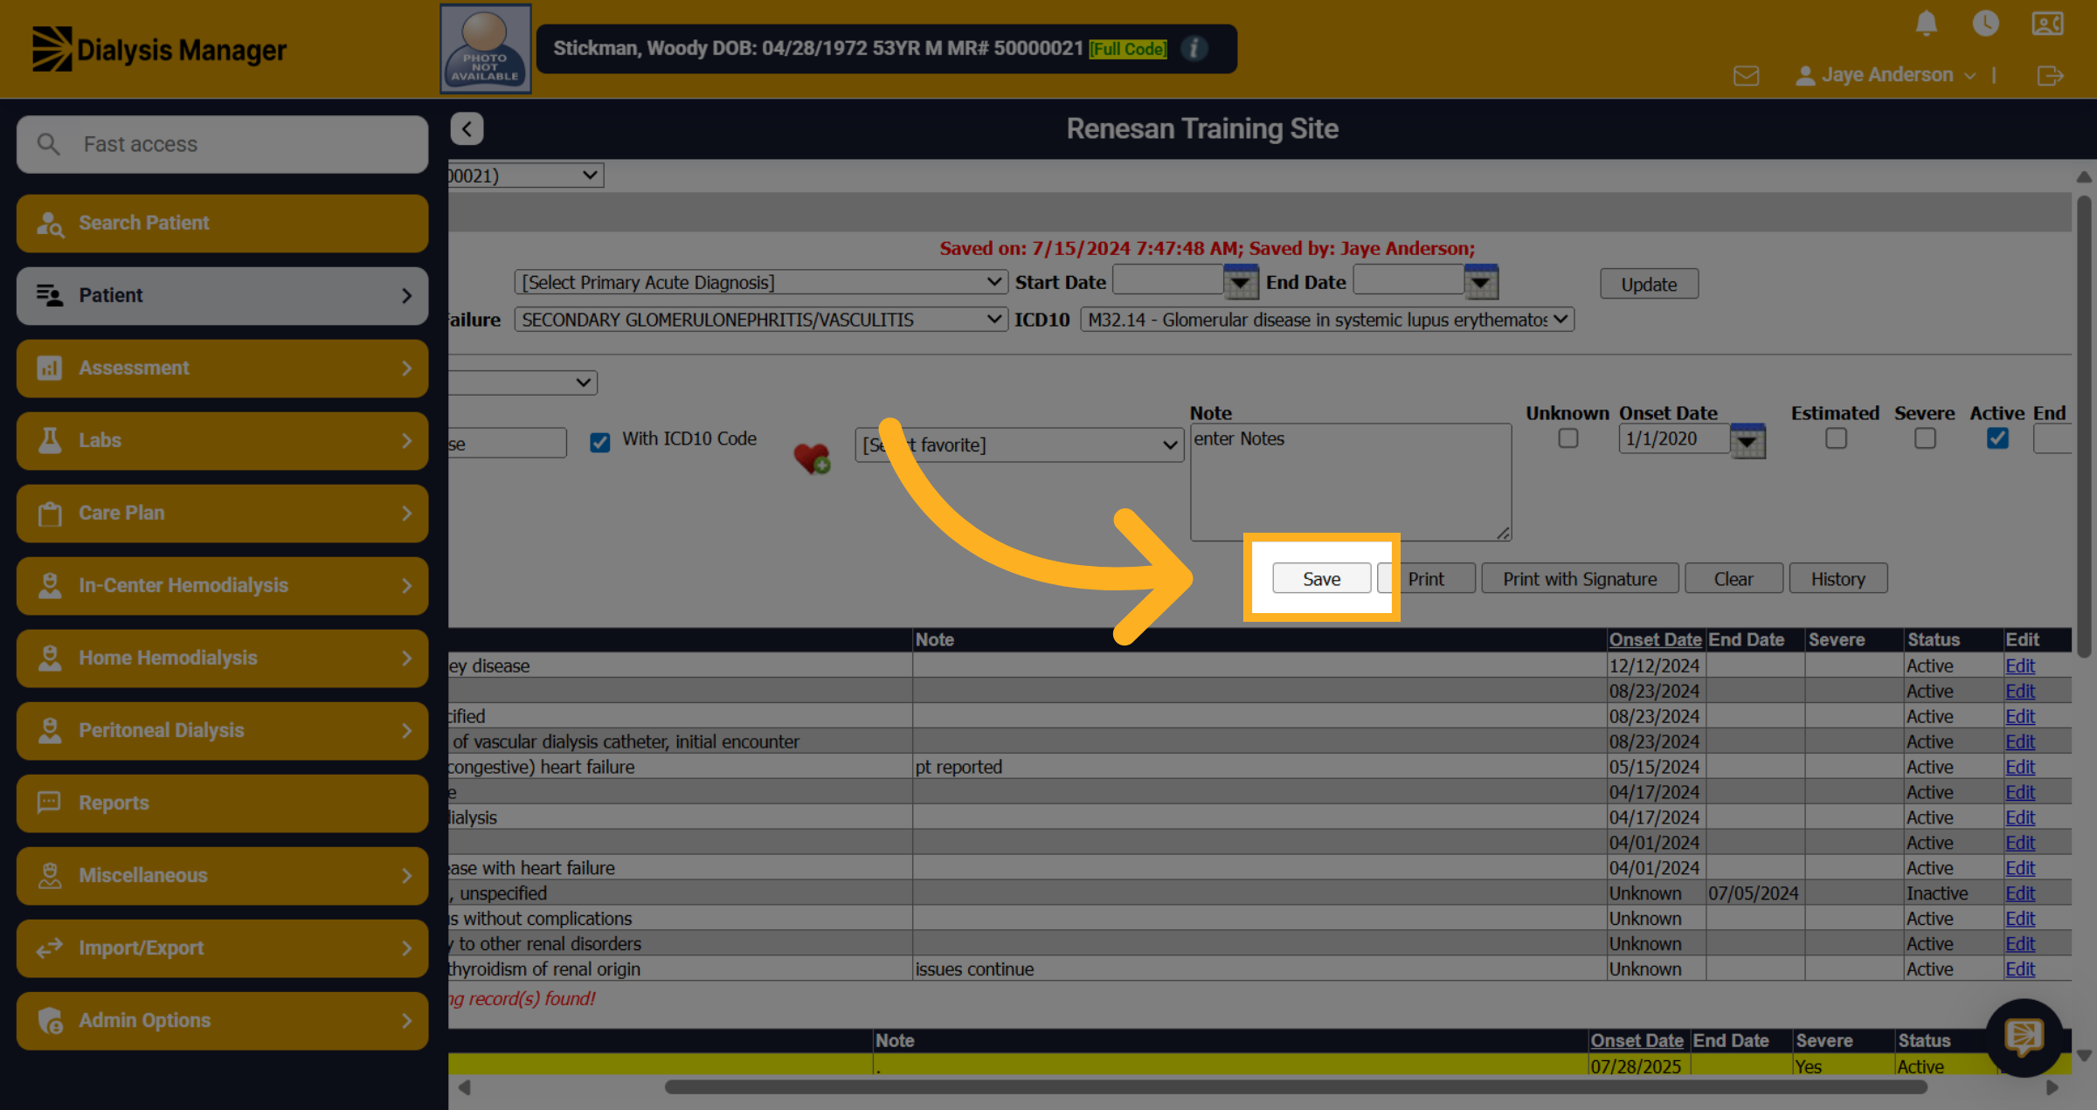Click the heart add-favorite icon

tap(812, 458)
